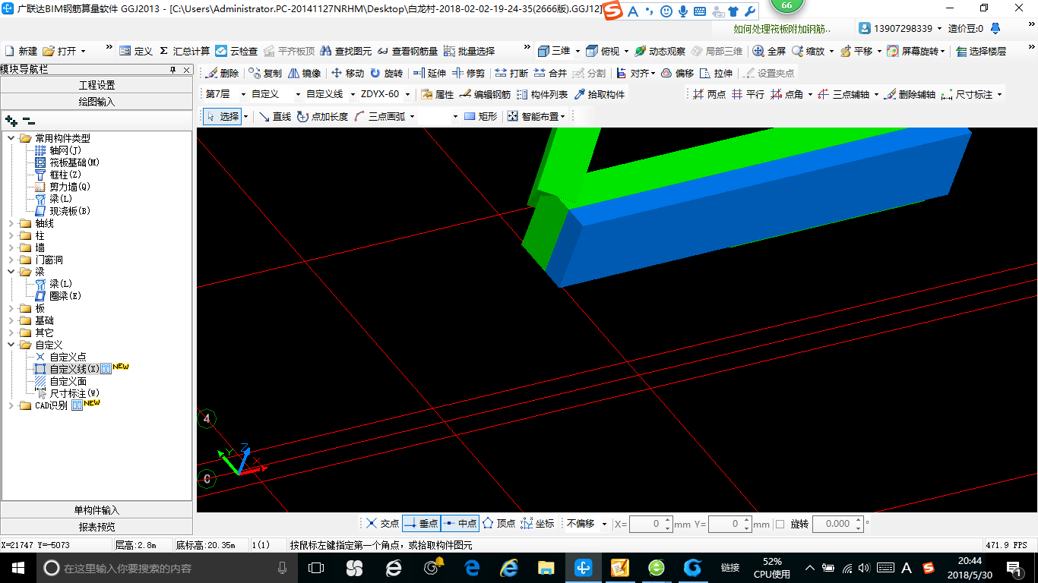
Task: Click 选择楼层 select floor button
Action: (981, 51)
